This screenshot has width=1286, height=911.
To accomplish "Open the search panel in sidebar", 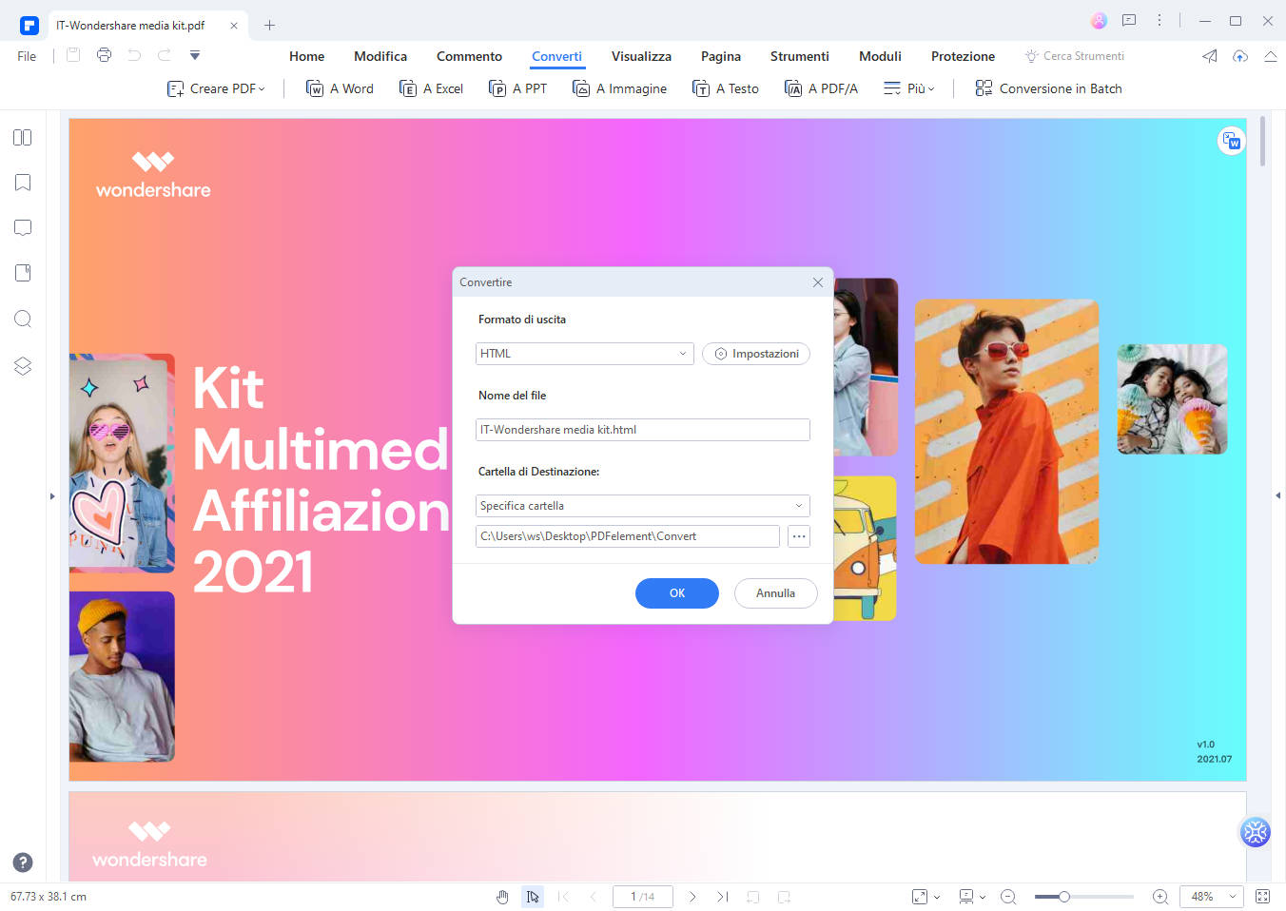I will 23,319.
